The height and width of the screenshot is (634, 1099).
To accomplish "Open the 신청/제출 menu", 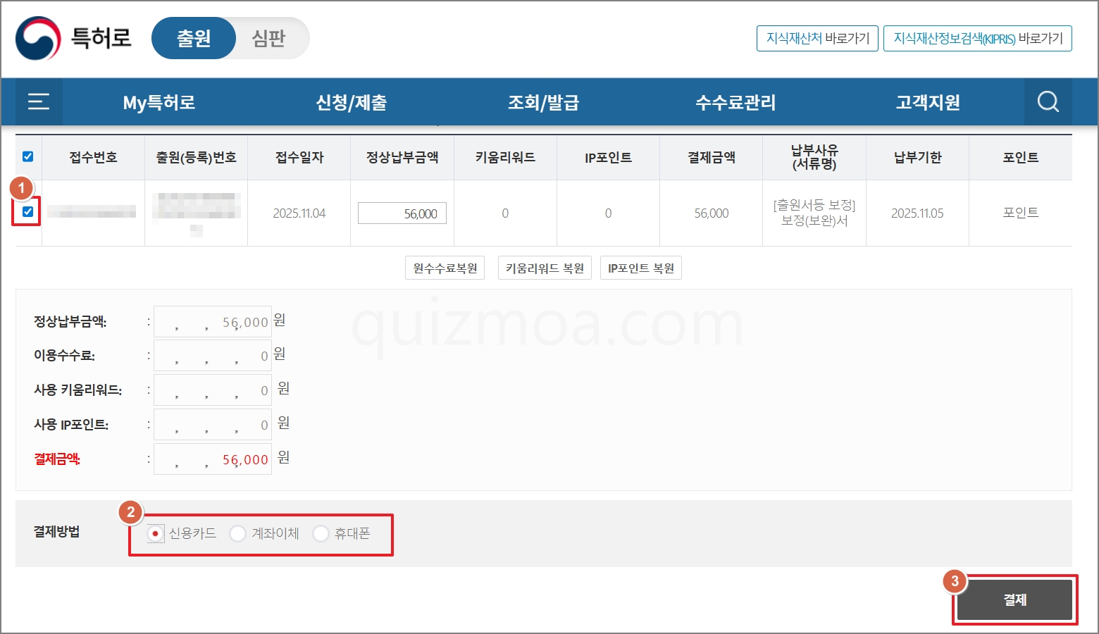I will (x=352, y=103).
